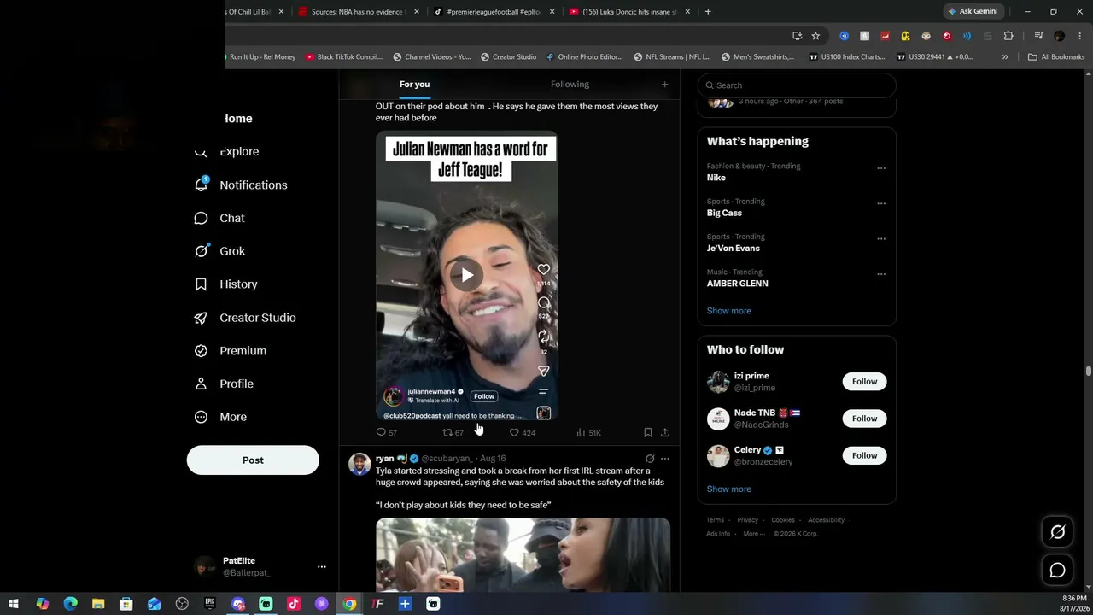This screenshot has height=615, width=1093.
Task: Open account switcher menu next to PatElite
Action: coord(321,566)
